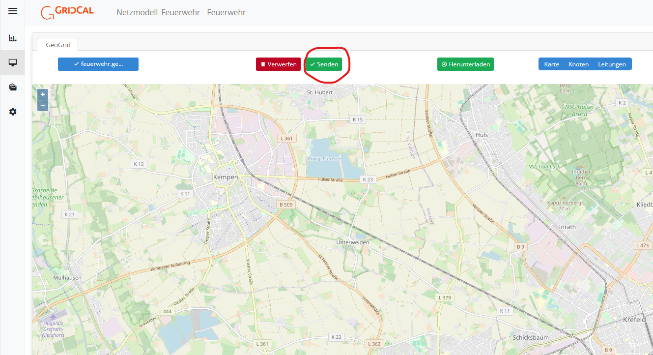
Task: Open the open-envelope sidebar icon
Action: pos(13,87)
